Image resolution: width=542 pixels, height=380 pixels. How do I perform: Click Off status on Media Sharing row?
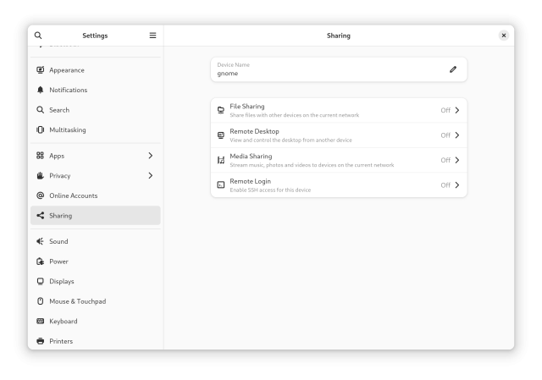[445, 160]
